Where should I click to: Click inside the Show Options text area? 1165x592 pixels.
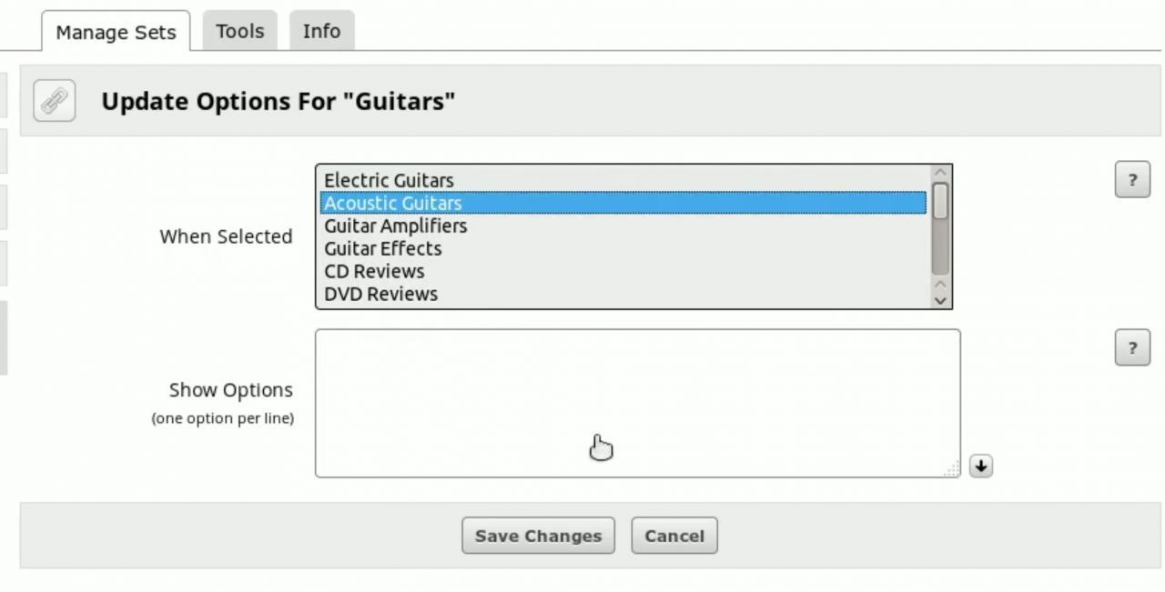coord(637,403)
